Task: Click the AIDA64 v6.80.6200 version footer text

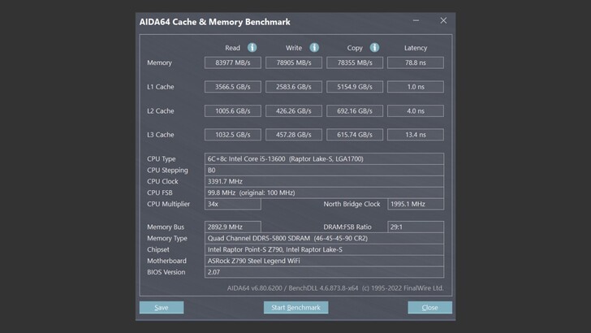Action: (335, 288)
